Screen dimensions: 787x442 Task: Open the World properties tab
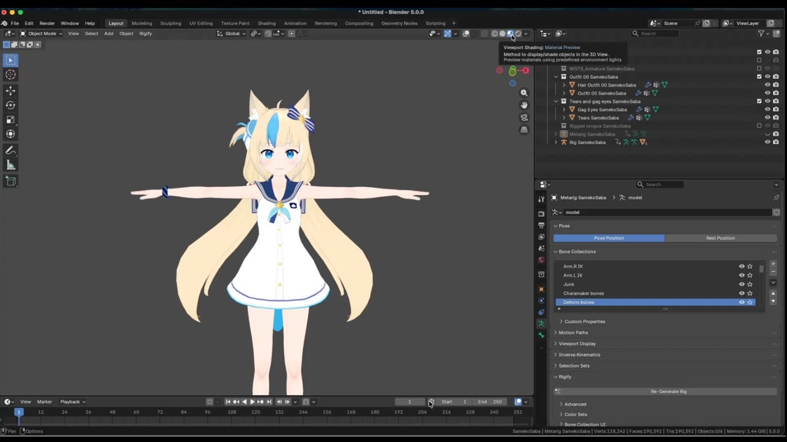coord(541,260)
